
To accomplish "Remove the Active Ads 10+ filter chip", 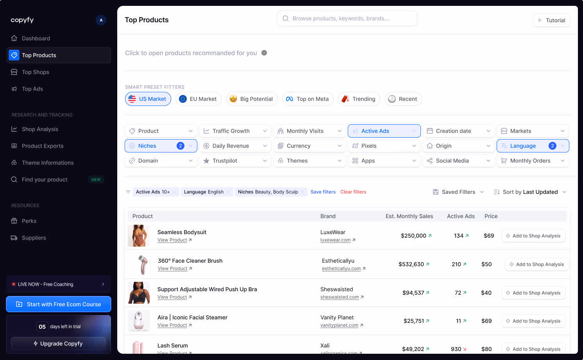I will click(x=174, y=192).
